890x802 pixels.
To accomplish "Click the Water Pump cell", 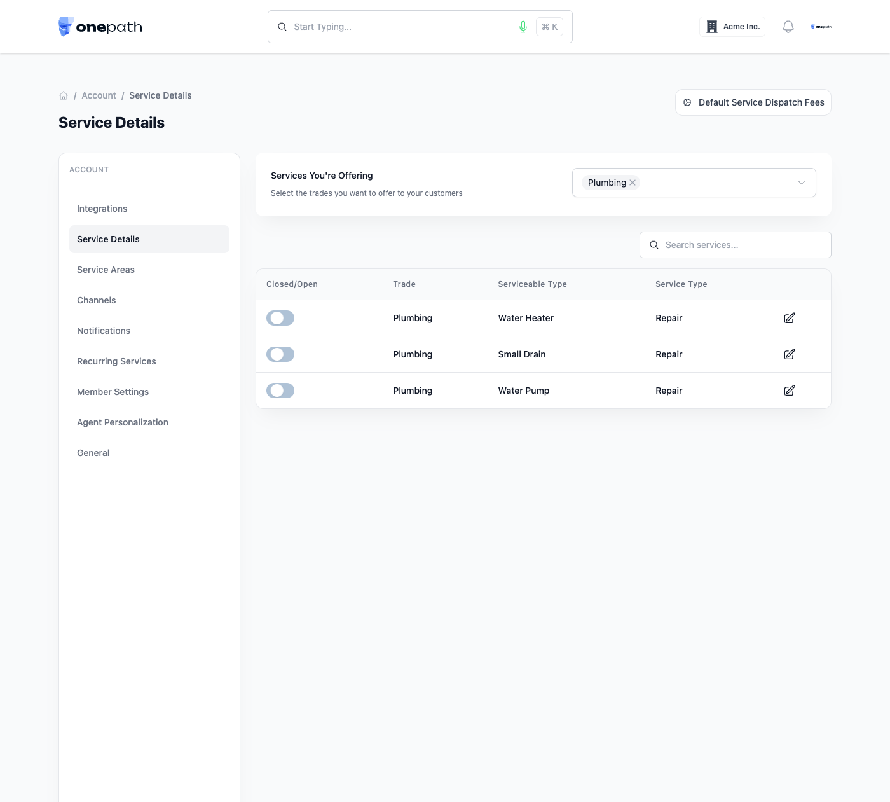I will pyautogui.click(x=524, y=391).
